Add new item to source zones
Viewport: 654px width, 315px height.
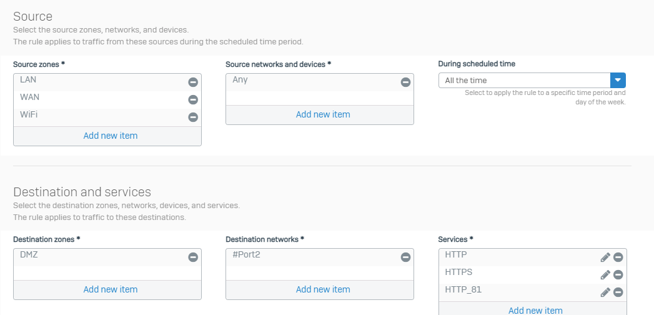[x=111, y=136]
